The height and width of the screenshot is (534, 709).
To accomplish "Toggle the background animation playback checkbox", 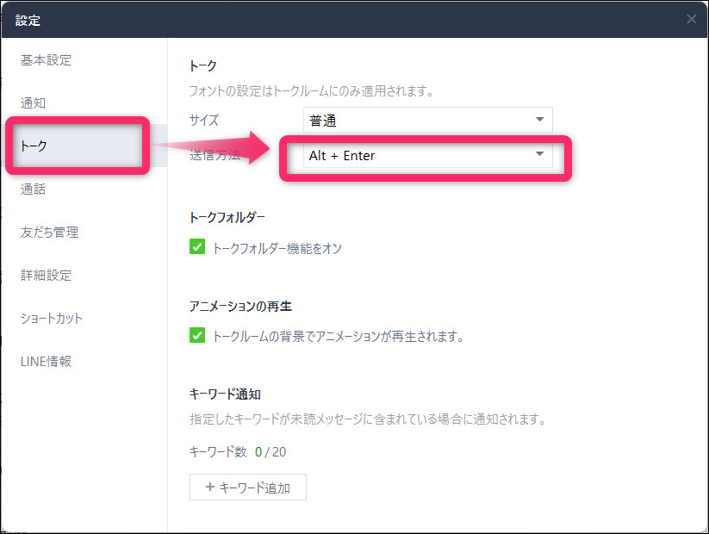I will click(197, 335).
